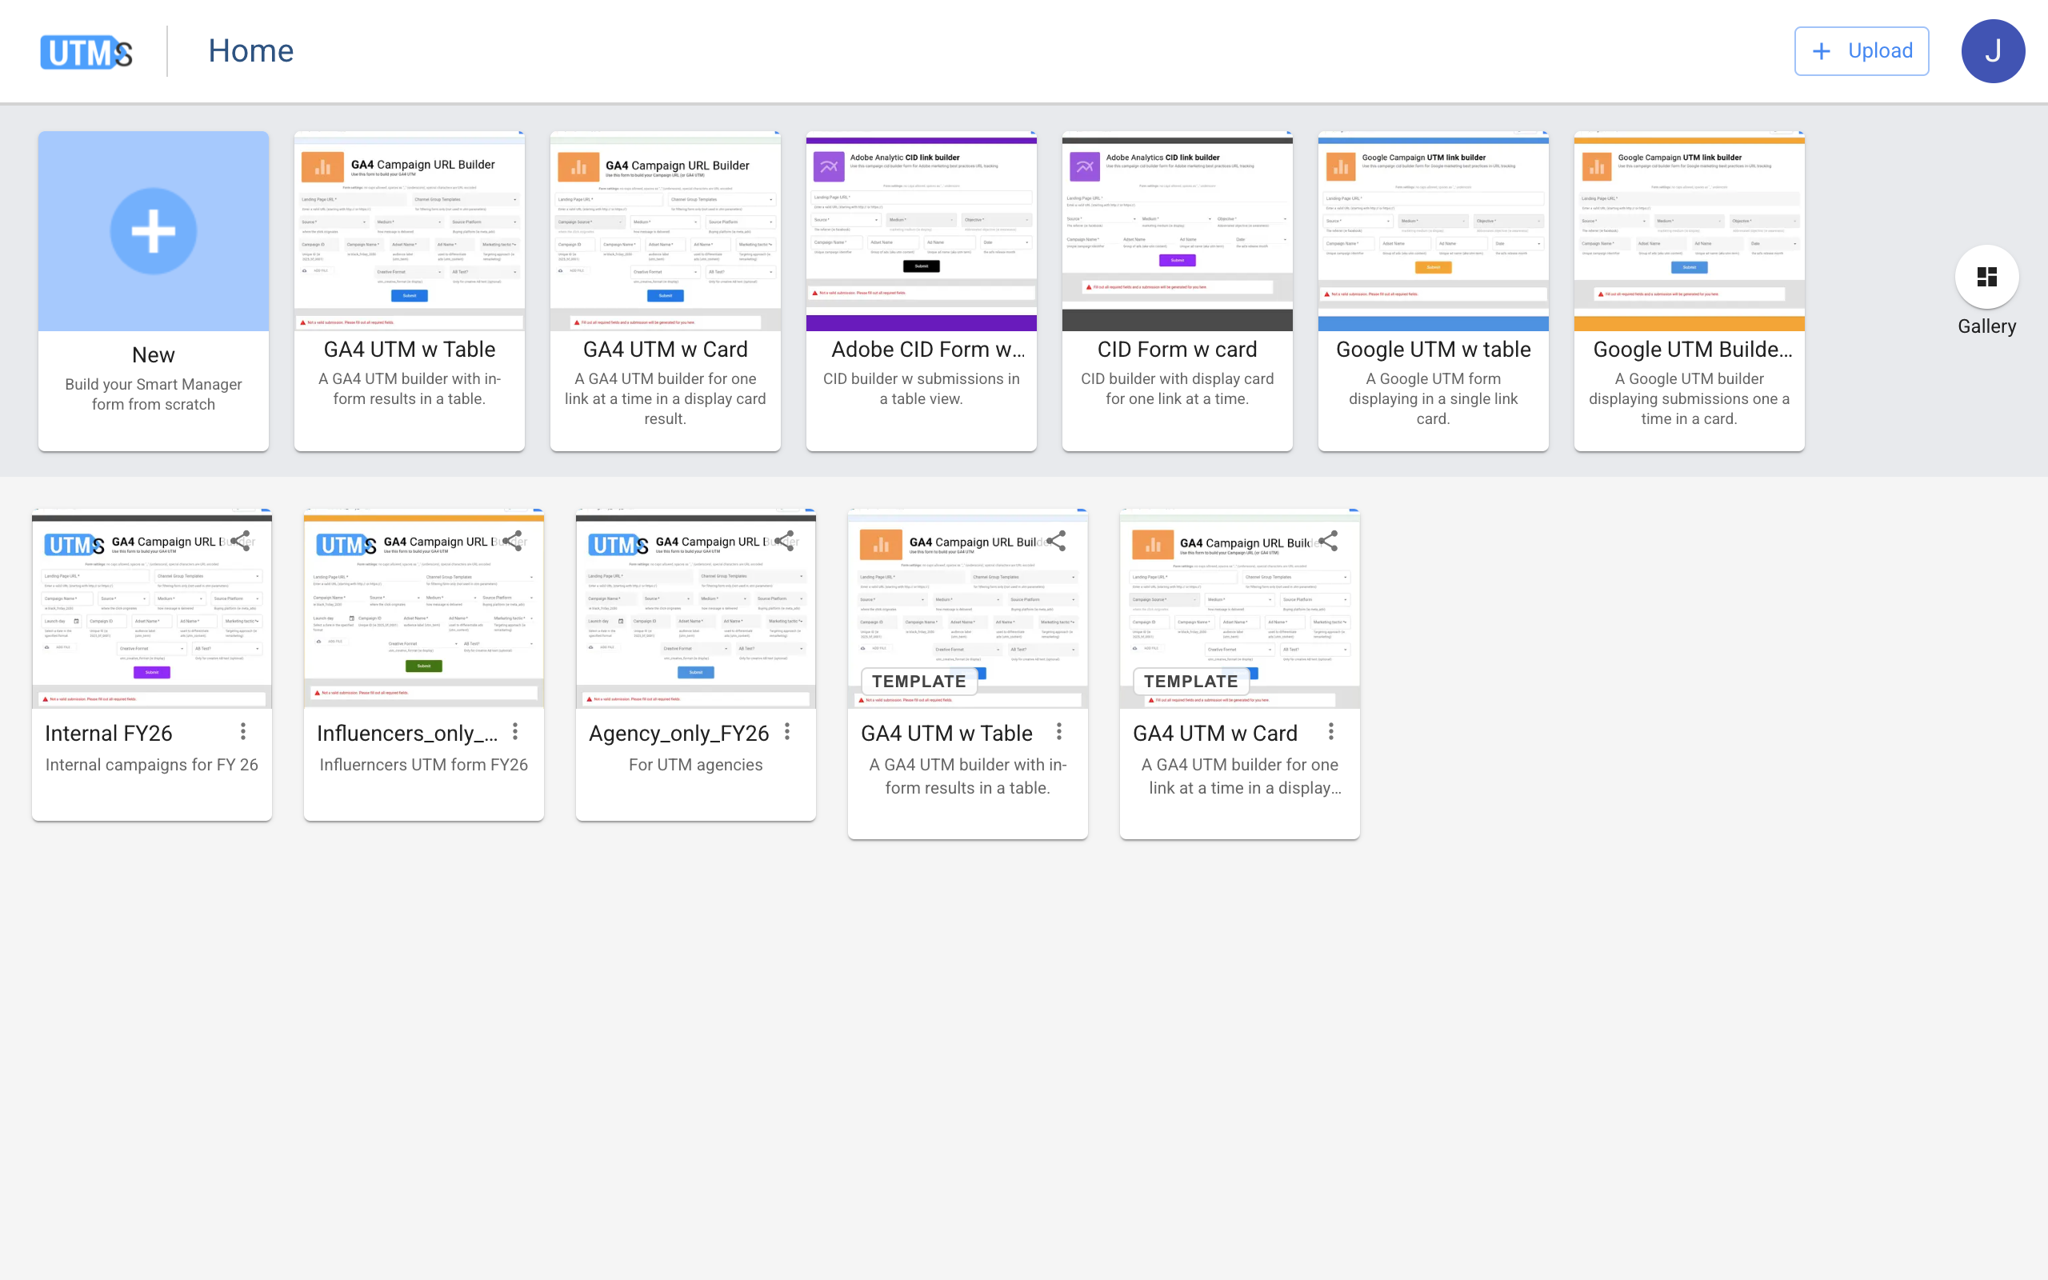2048x1280 pixels.
Task: Expand options for lower GA4 UTM w Card
Action: [x=1330, y=731]
